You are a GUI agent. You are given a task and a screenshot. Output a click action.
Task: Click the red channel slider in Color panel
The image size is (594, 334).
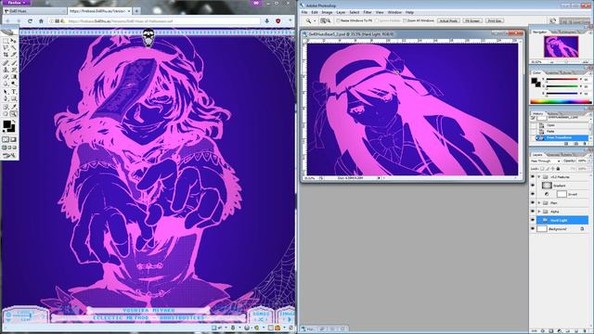pyautogui.click(x=562, y=80)
